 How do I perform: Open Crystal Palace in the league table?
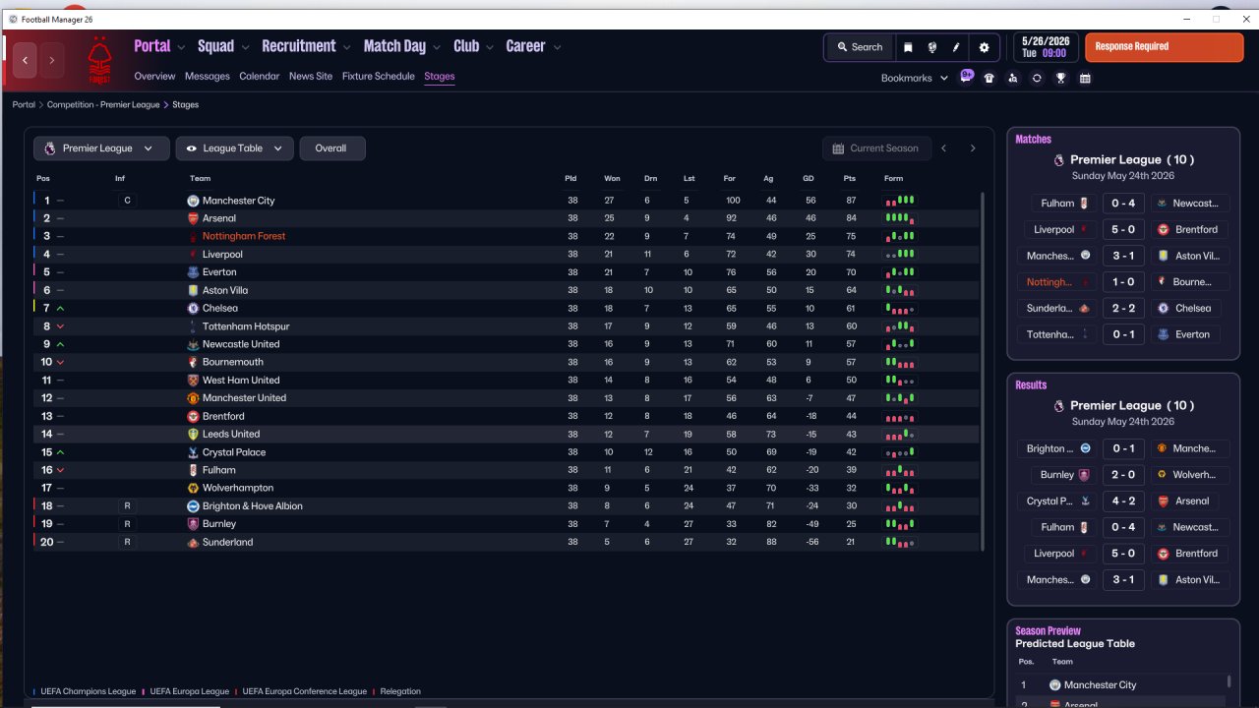[234, 452]
